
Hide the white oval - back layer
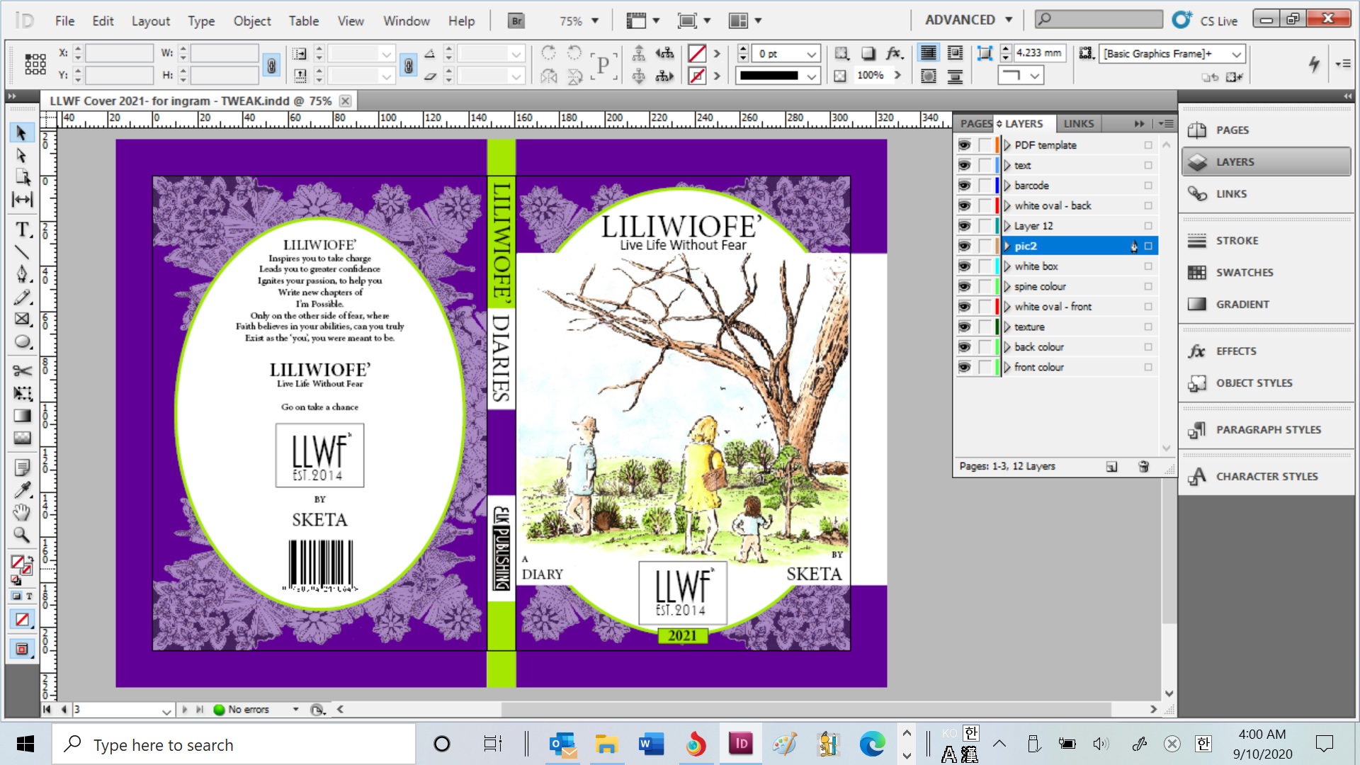(x=965, y=205)
